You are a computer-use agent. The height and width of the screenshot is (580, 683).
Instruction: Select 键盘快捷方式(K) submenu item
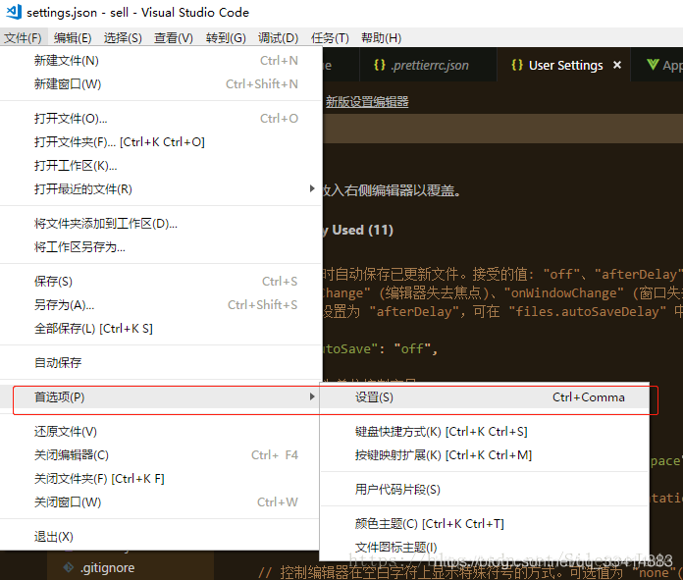(x=485, y=432)
